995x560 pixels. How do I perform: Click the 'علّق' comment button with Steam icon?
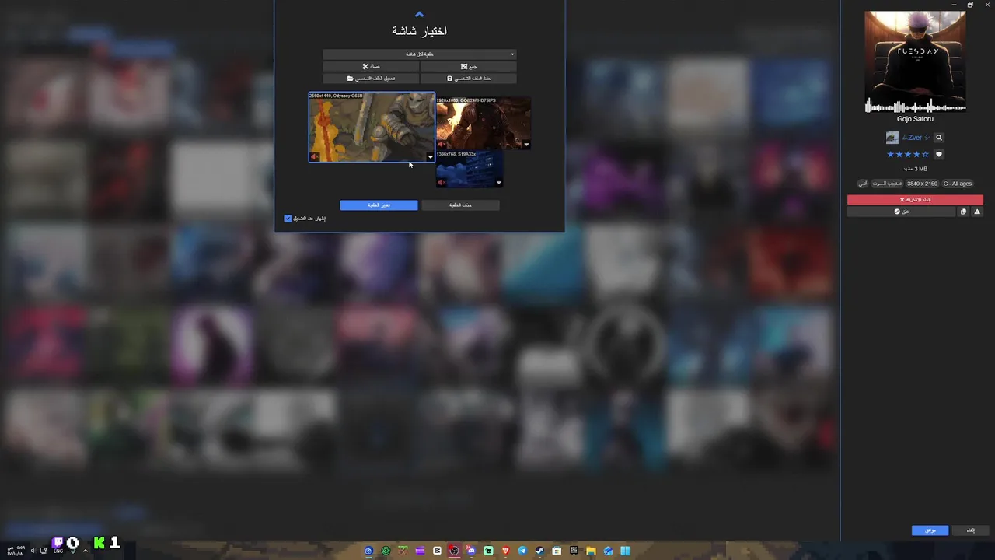902,212
